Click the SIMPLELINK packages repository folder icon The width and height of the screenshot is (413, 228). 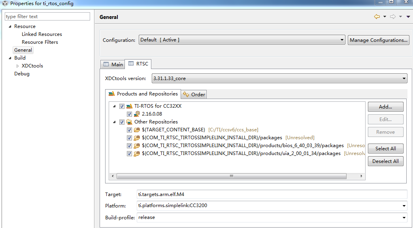click(x=137, y=138)
